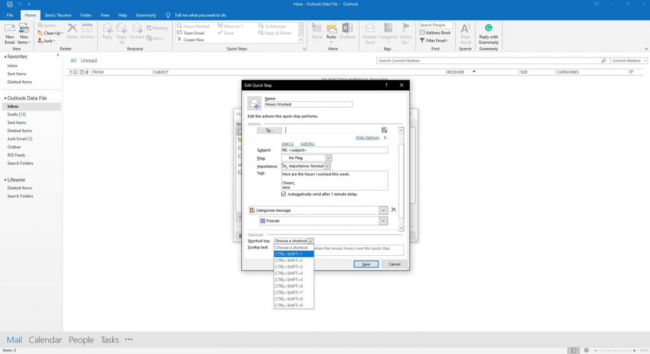
Task: Click the quick step icon beside Name
Action: click(254, 103)
